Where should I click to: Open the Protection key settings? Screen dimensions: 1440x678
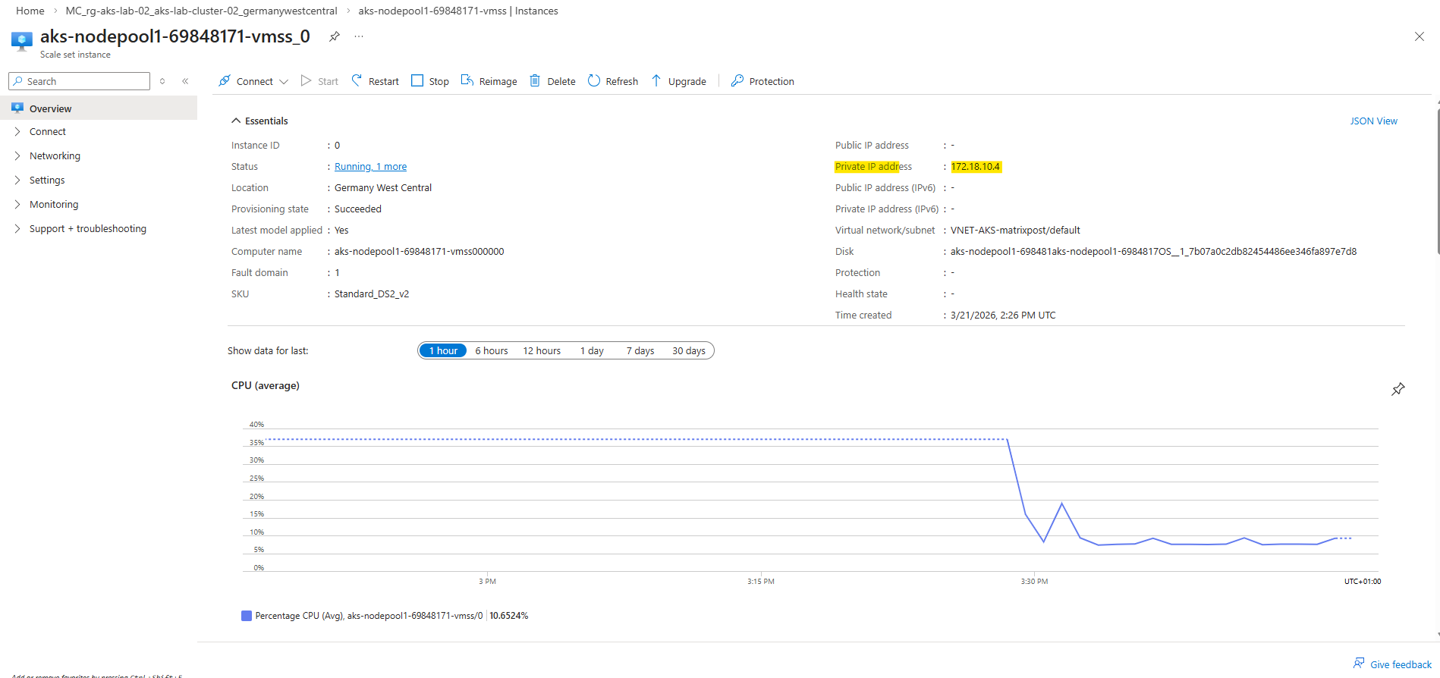click(737, 81)
